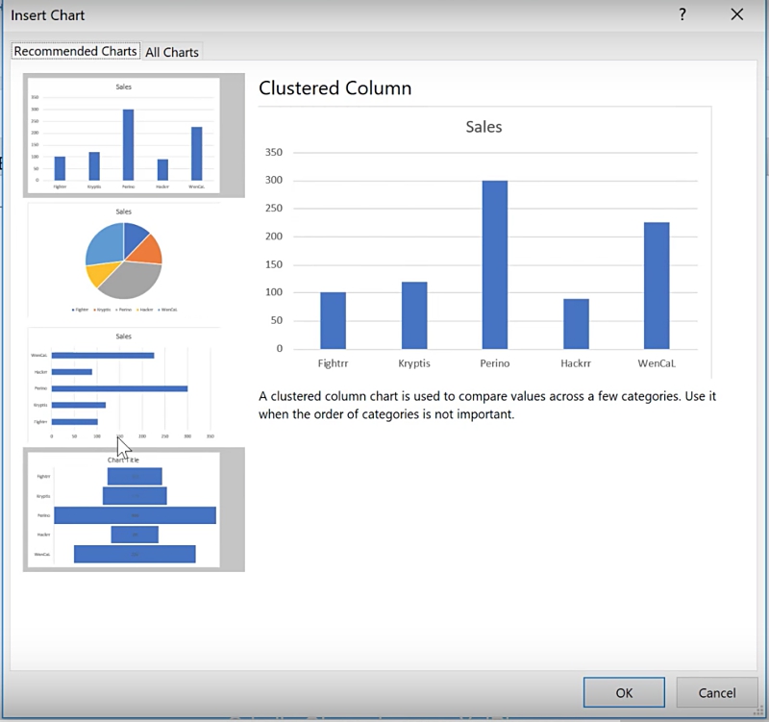Viewport: 769px width, 722px height.
Task: Switch to the All Charts tab
Action: click(x=172, y=52)
